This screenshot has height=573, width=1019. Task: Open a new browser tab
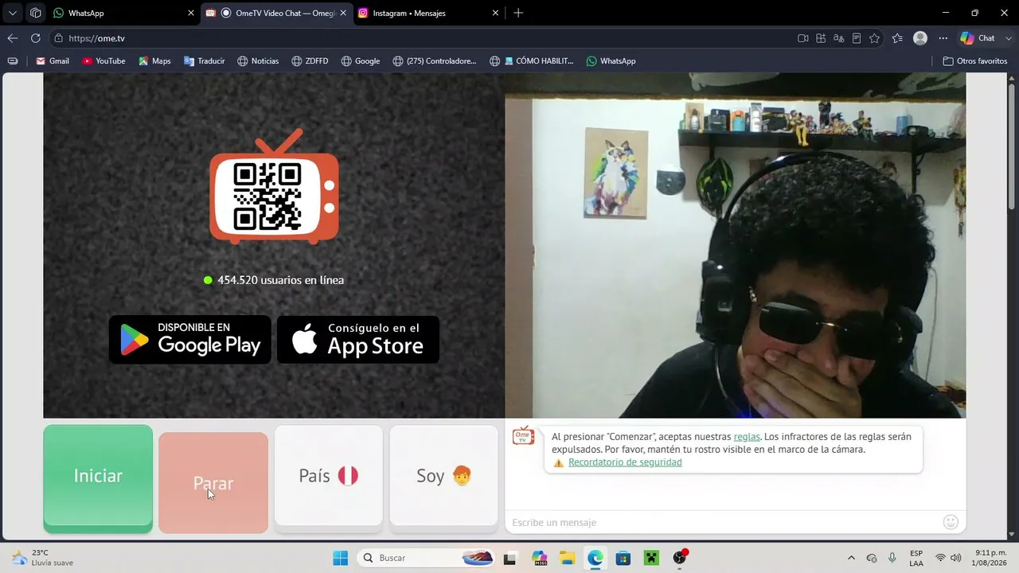[x=518, y=13]
